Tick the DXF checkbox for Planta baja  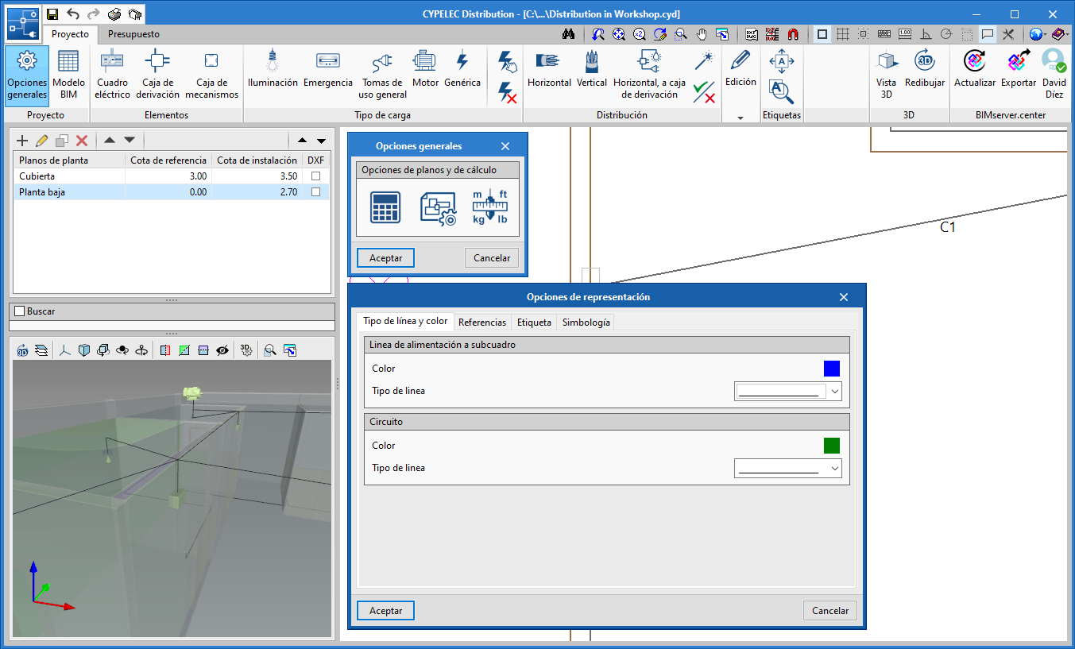click(x=315, y=192)
